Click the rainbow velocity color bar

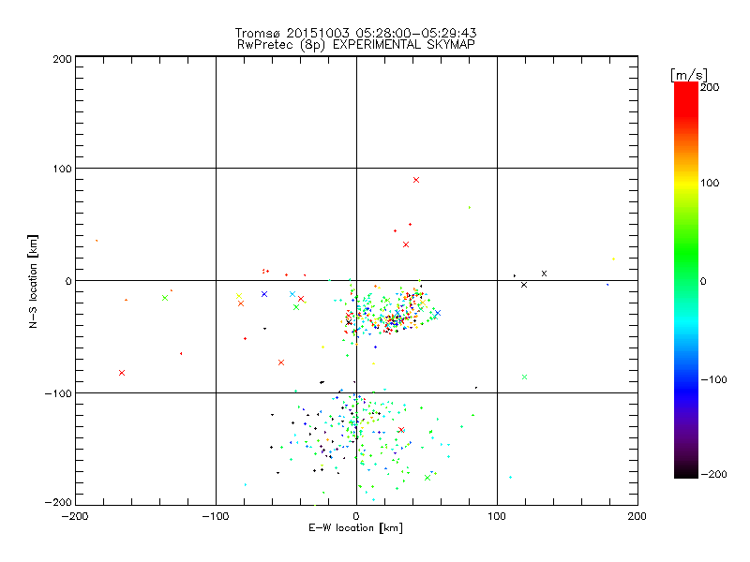pos(686,280)
